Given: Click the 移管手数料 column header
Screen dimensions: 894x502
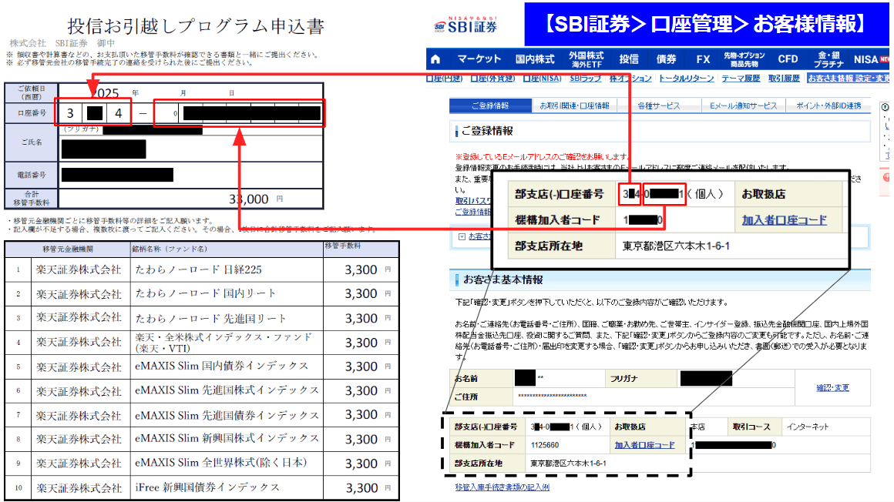Looking at the screenshot, I should coord(343,246).
